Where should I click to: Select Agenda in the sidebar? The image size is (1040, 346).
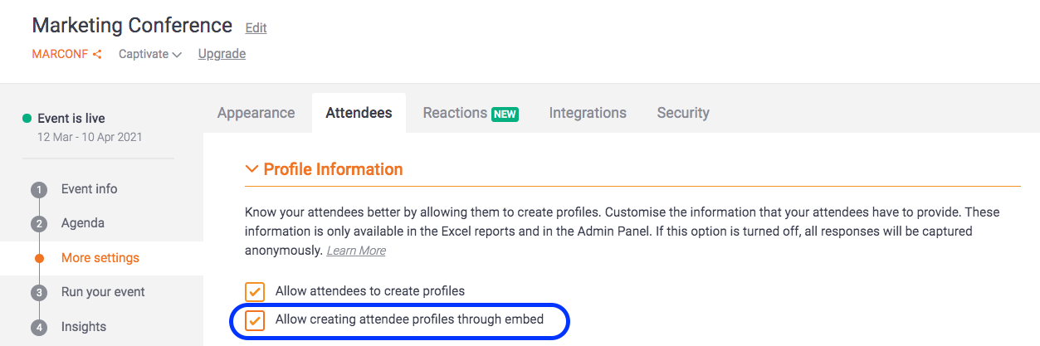[83, 224]
